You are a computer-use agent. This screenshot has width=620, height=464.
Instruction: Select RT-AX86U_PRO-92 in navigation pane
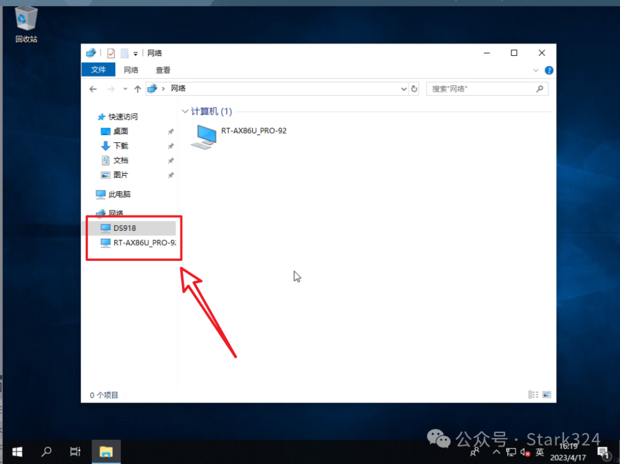(x=138, y=243)
